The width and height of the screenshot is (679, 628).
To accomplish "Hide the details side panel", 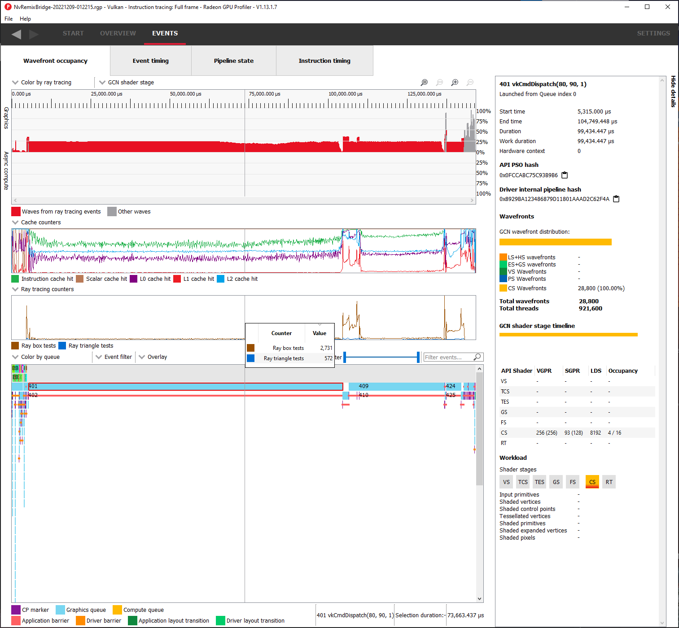I will click(x=673, y=92).
